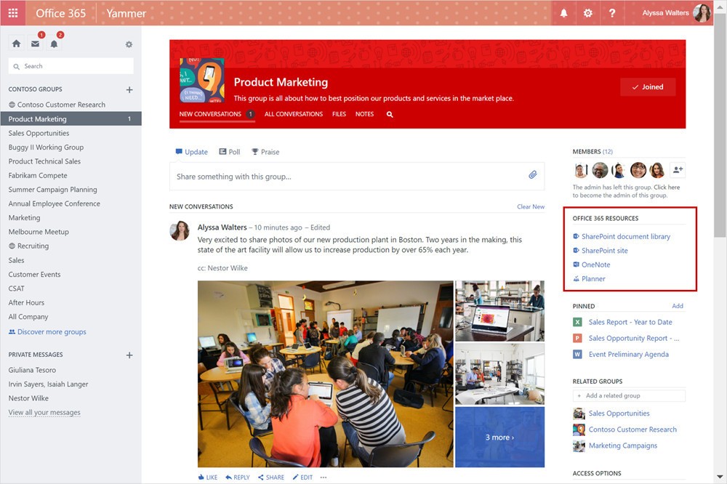Image resolution: width=727 pixels, height=484 pixels.
Task: Switch to All Conversations tab
Action: click(294, 114)
